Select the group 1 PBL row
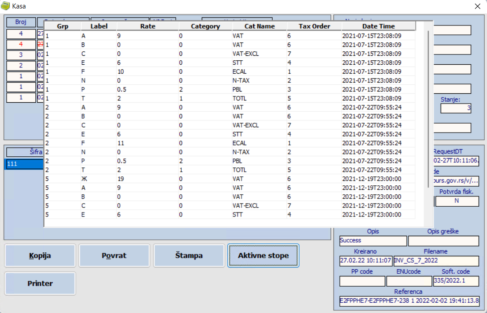 tap(230, 89)
